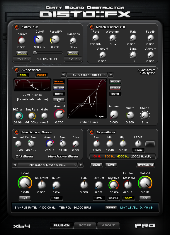
Task: Click the RESET max level button
Action: (111, 208)
